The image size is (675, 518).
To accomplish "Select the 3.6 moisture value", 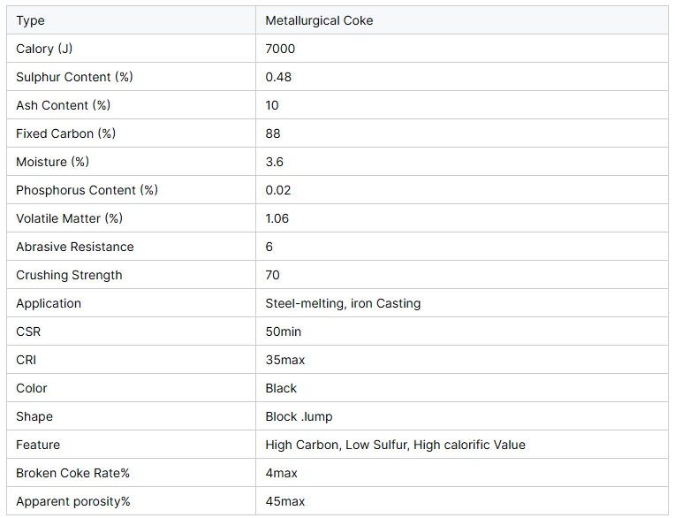I will 275,162.
